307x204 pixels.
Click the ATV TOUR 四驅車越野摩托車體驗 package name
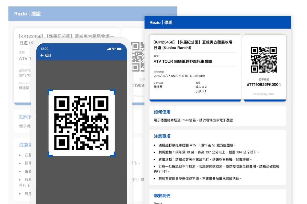pyautogui.click(x=183, y=61)
